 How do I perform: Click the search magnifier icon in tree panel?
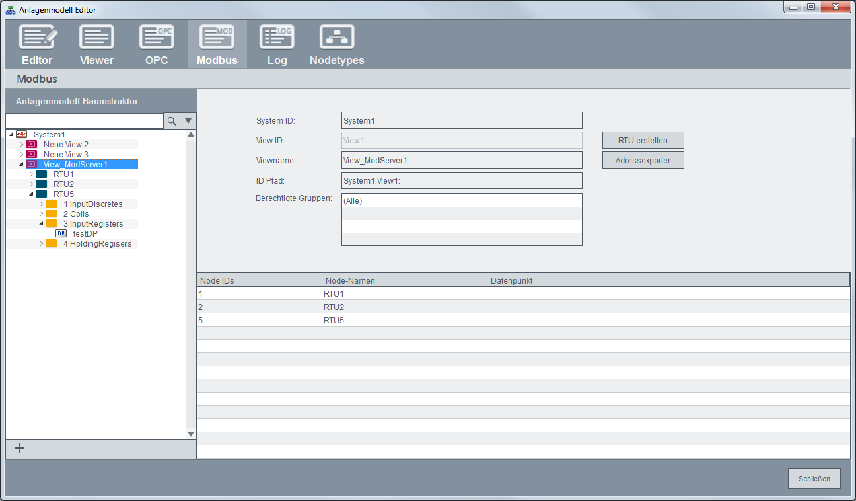(172, 121)
